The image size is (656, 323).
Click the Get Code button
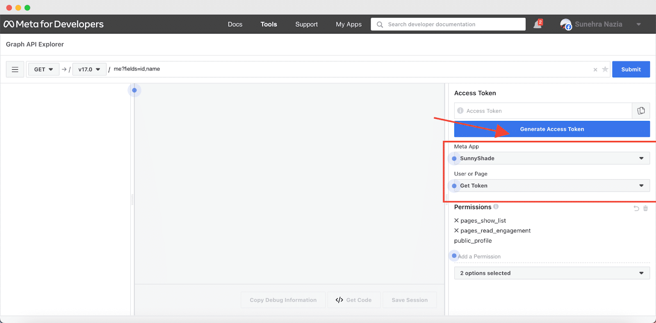tap(354, 300)
